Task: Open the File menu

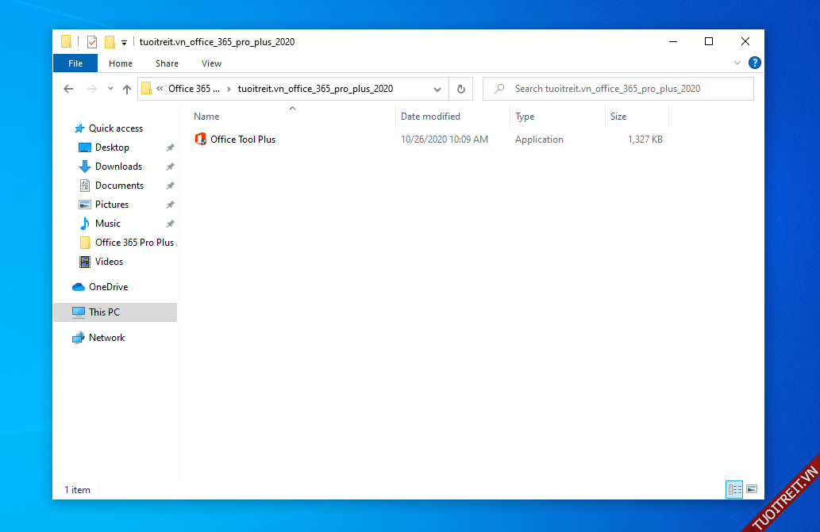Action: [75, 63]
